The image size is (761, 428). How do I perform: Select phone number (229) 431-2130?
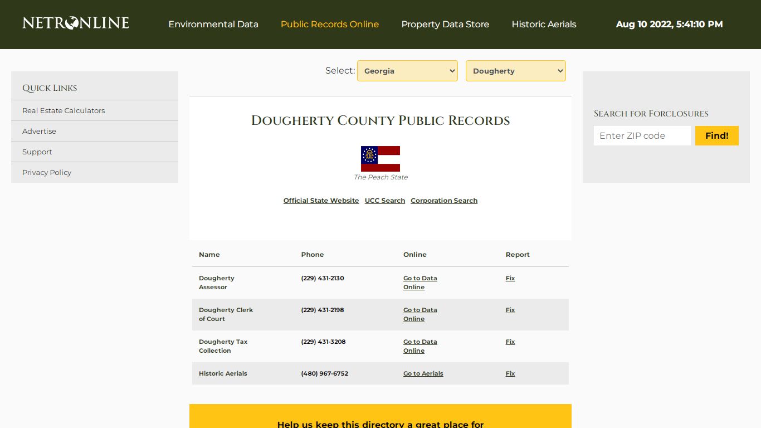point(323,278)
